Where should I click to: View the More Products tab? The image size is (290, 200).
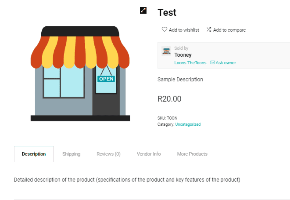coord(192,154)
